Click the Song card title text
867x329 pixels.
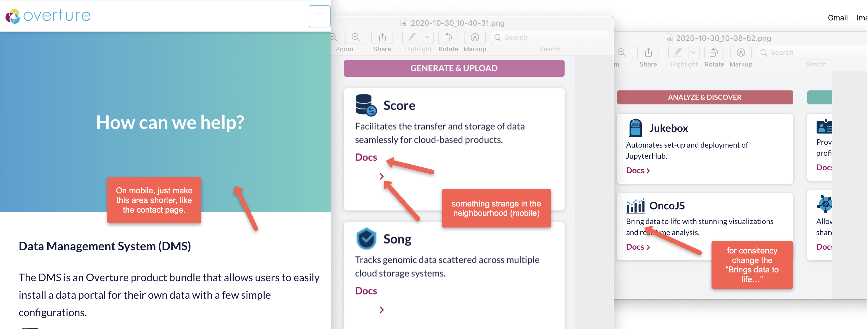397,239
